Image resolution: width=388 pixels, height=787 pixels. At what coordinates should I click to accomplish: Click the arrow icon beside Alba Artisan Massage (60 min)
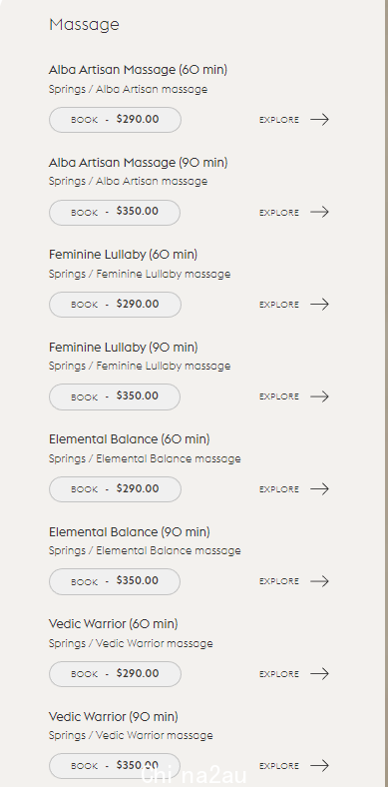[319, 120]
